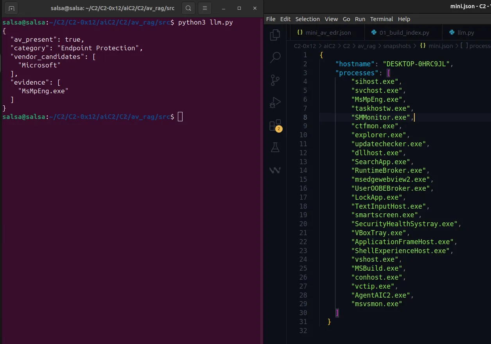Image resolution: width=491 pixels, height=344 pixels.
Task: Open the Explorer view in VS Code
Action: point(275,35)
